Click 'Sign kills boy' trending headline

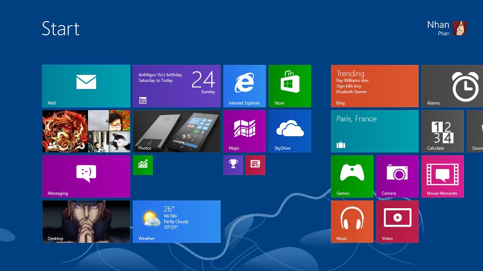(349, 86)
